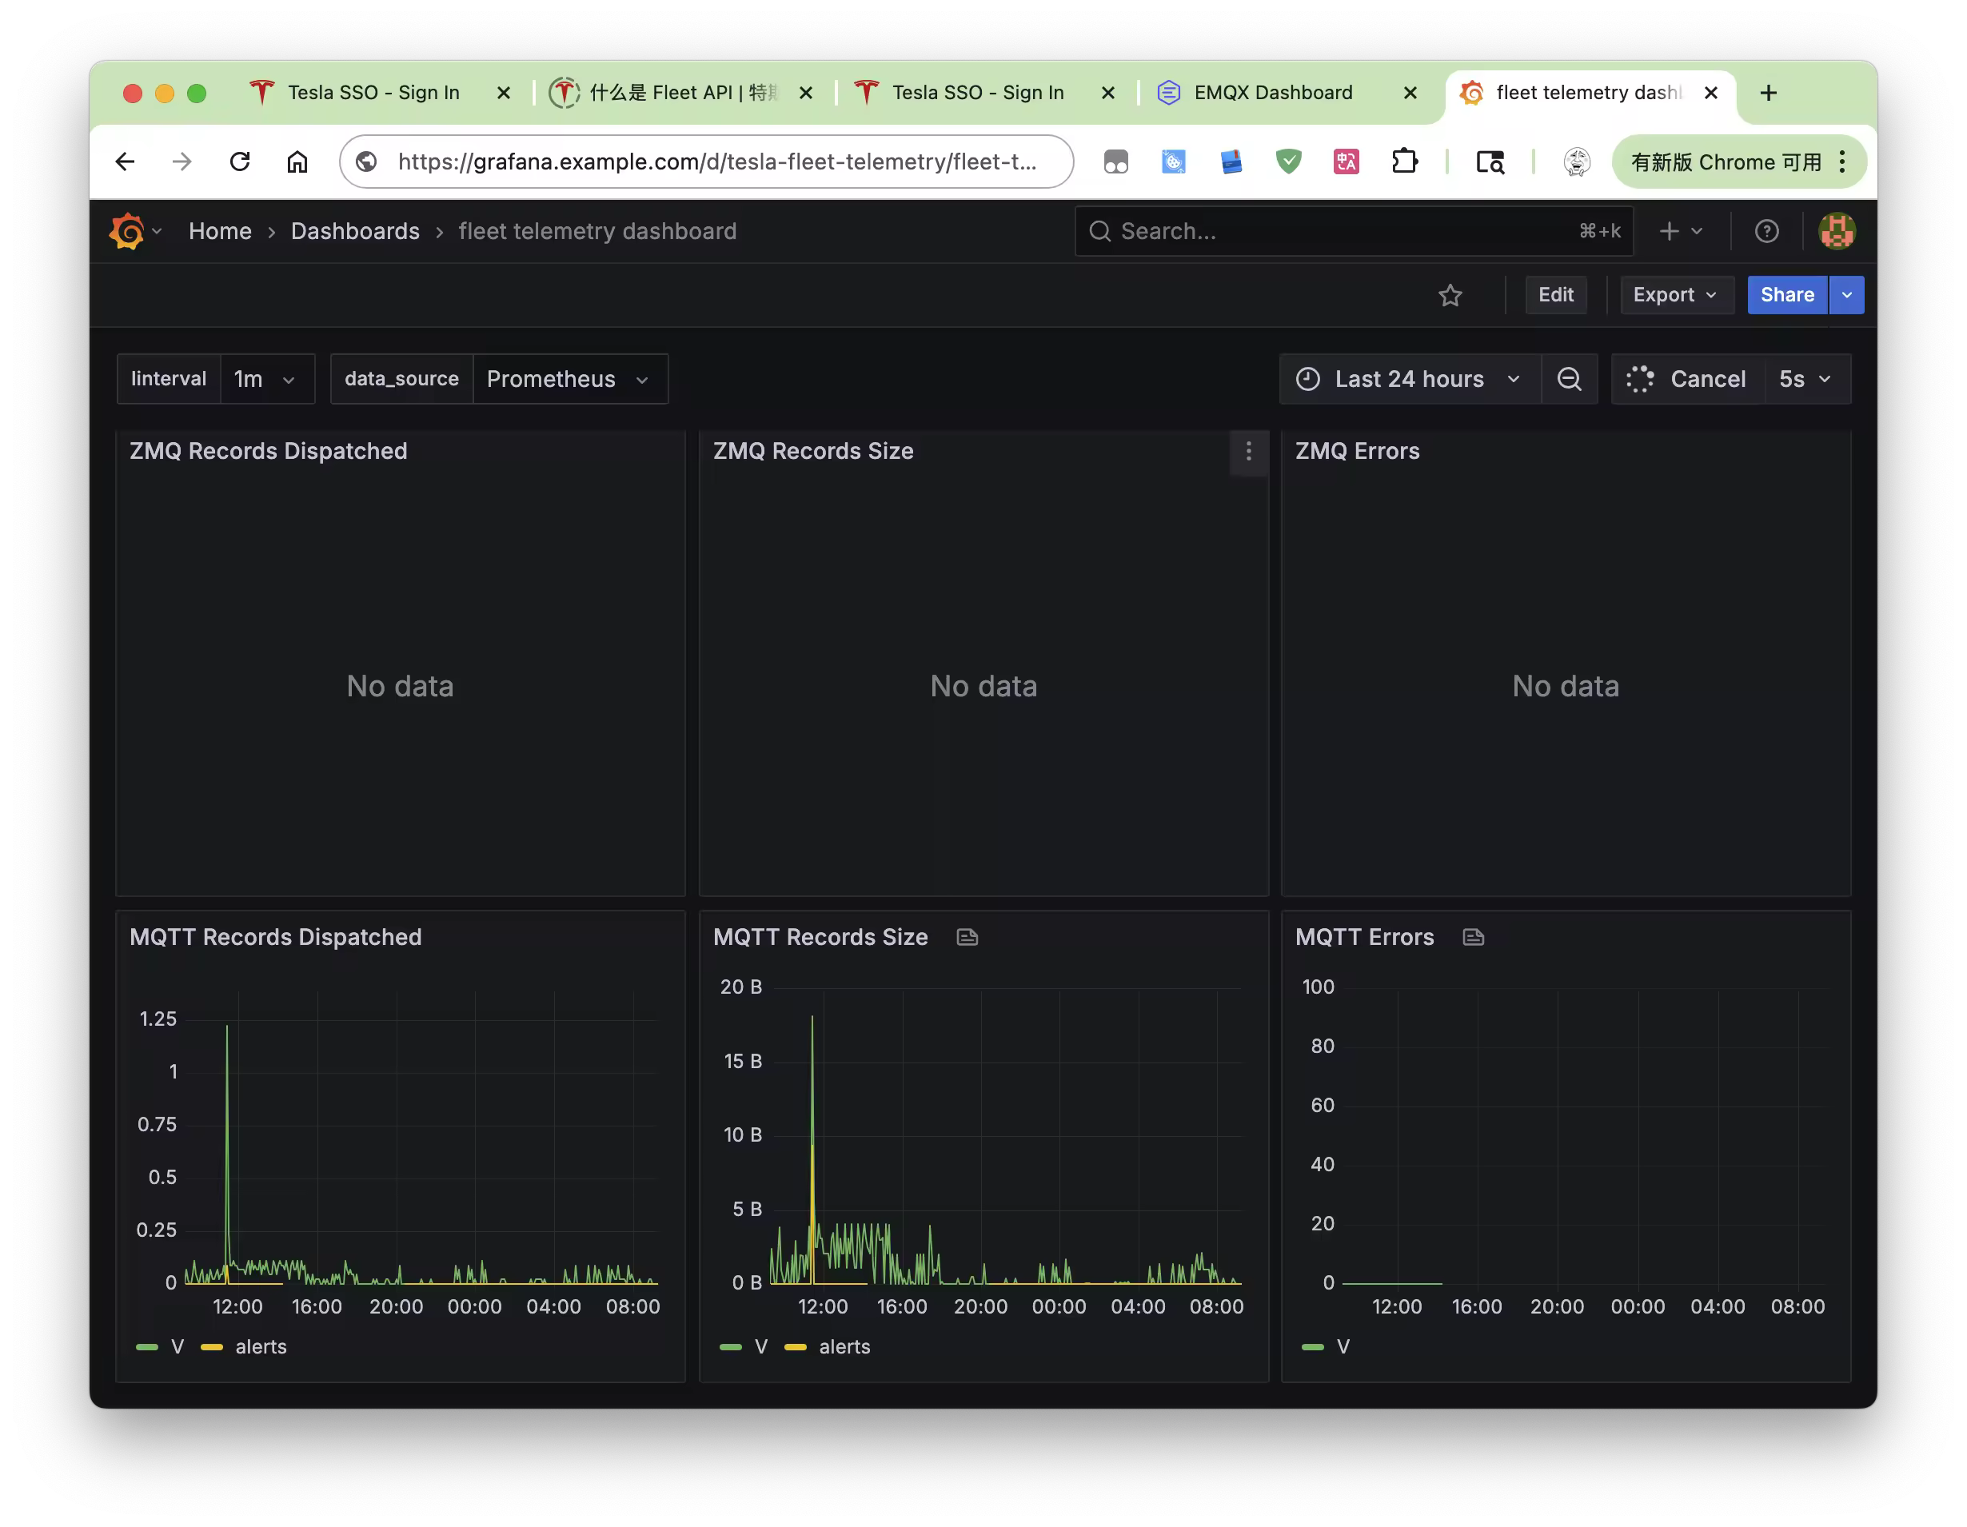This screenshot has height=1527, width=1967.
Task: Open Grafana help menu
Action: click(1767, 231)
